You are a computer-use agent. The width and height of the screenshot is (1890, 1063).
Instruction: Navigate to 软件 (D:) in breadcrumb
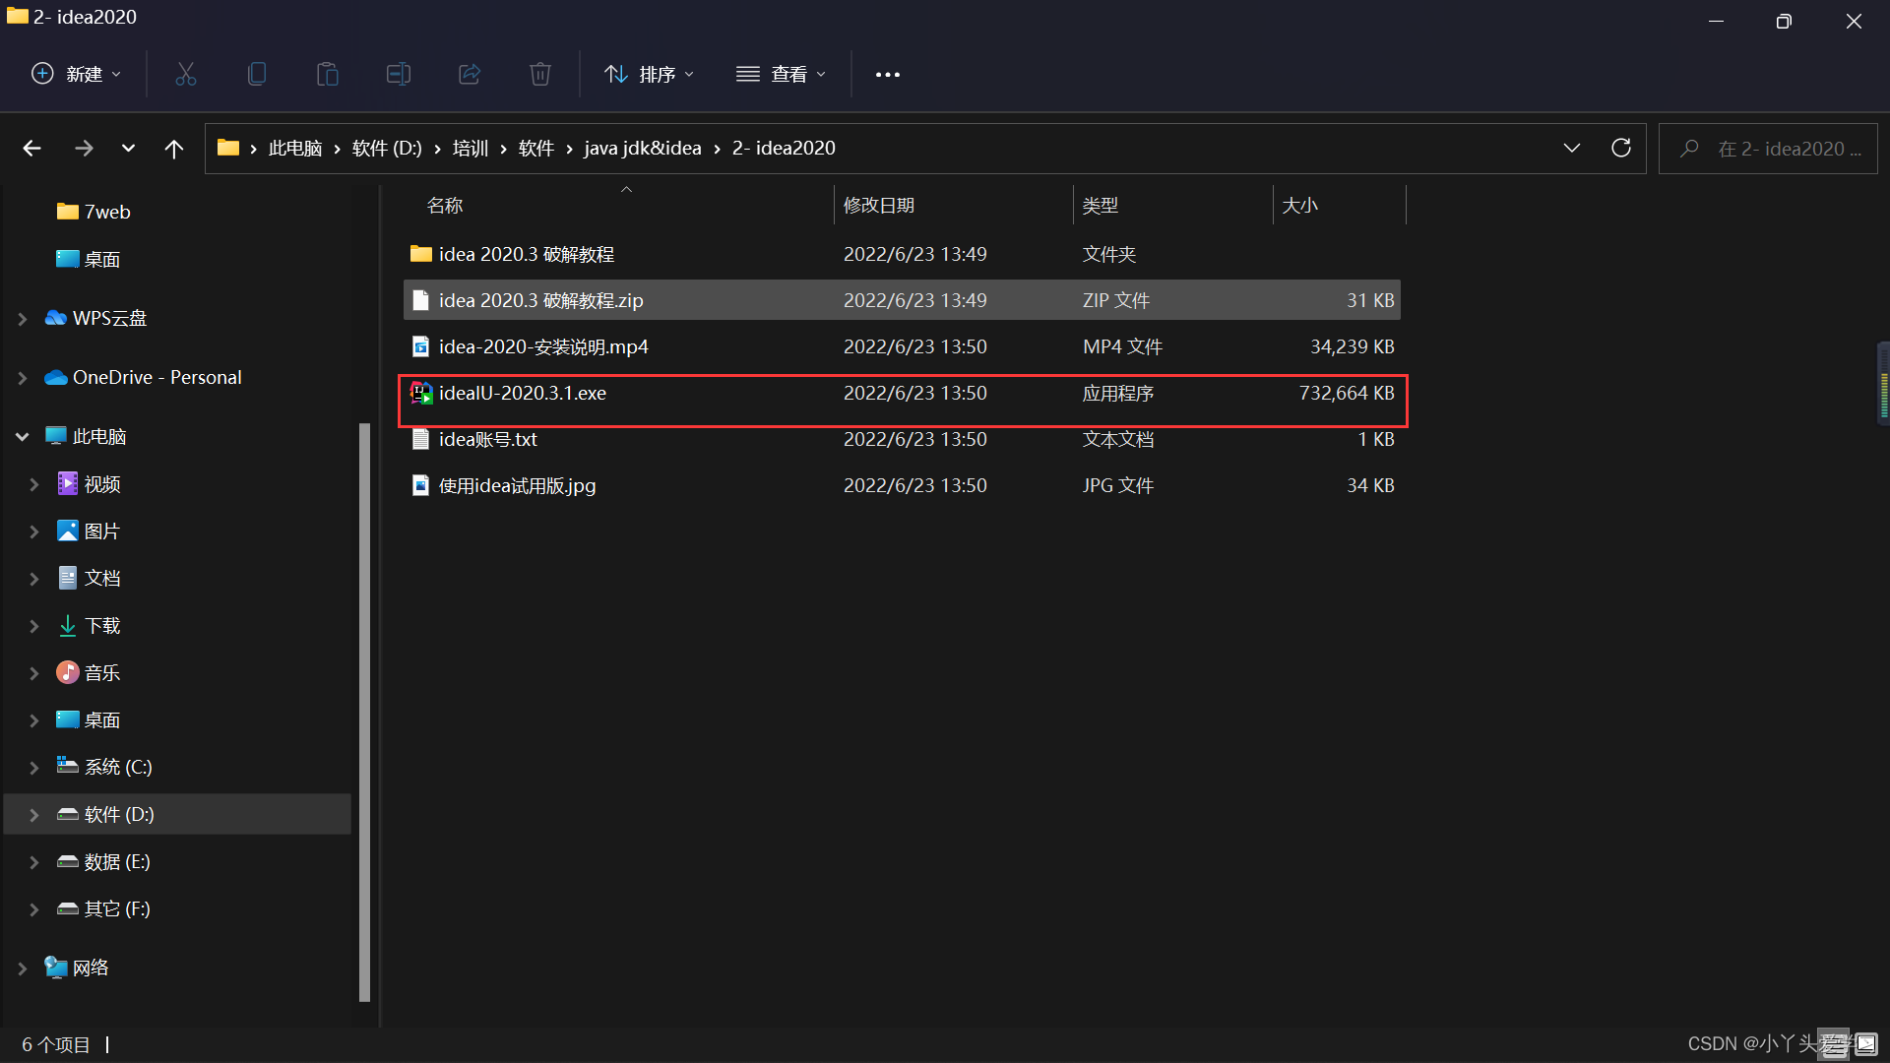point(387,149)
